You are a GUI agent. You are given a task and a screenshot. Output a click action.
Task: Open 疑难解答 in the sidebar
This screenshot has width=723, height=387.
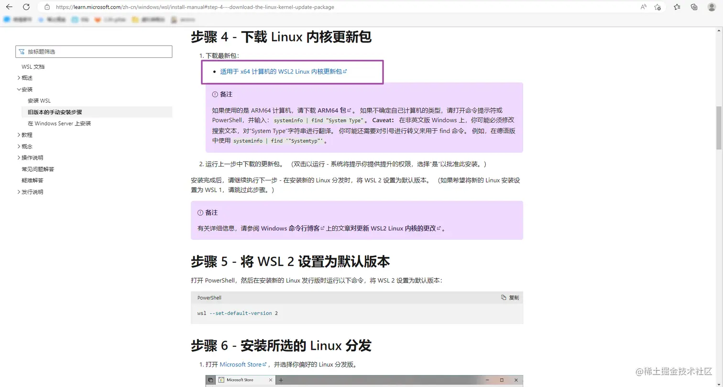33,180
